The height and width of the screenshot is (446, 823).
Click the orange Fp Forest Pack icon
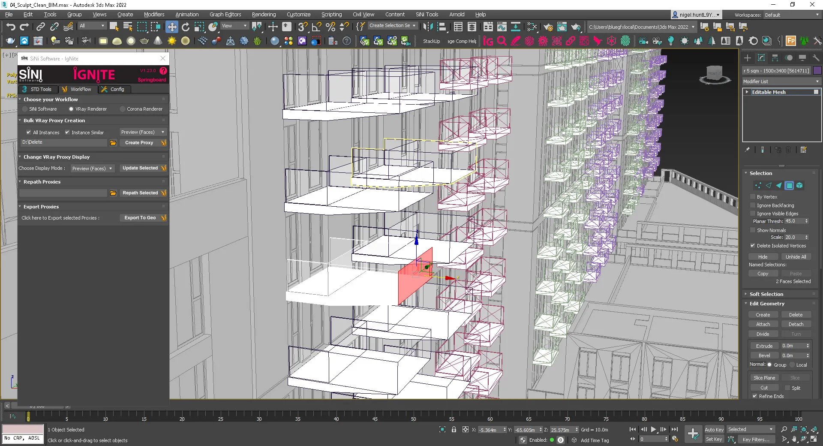tap(791, 41)
